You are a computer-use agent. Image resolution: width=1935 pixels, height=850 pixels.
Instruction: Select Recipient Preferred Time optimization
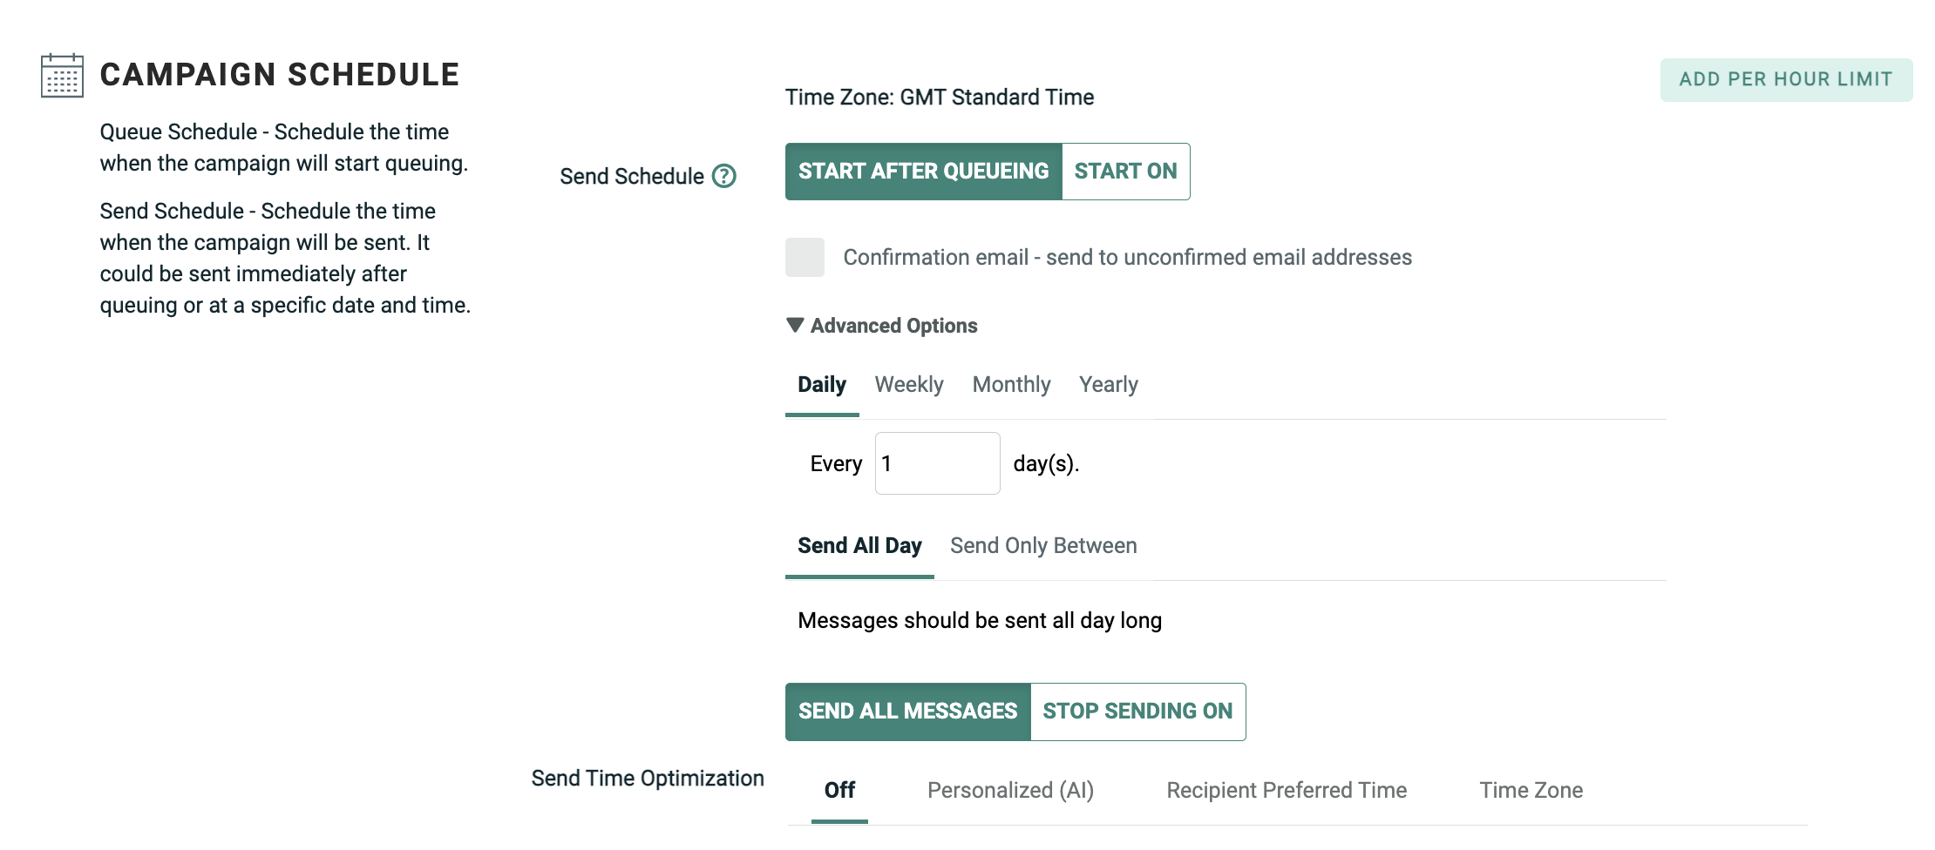click(1287, 791)
